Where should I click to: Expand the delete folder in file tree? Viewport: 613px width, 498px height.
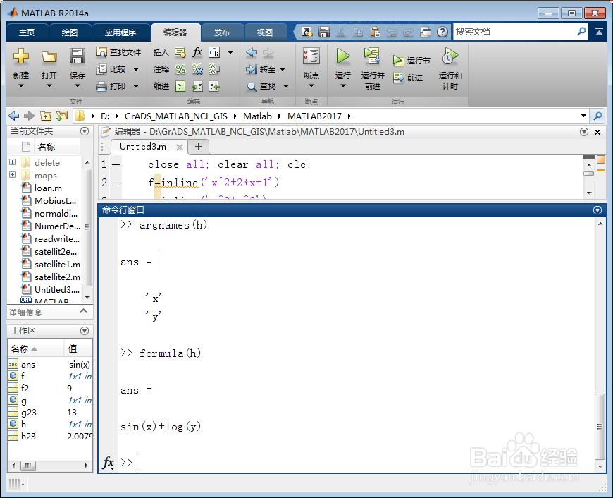(x=13, y=162)
